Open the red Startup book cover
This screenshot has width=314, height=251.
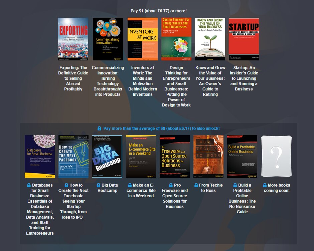point(244,39)
